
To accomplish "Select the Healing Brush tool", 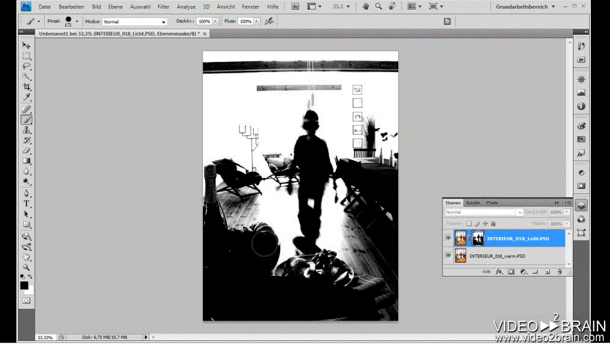I will [26, 109].
